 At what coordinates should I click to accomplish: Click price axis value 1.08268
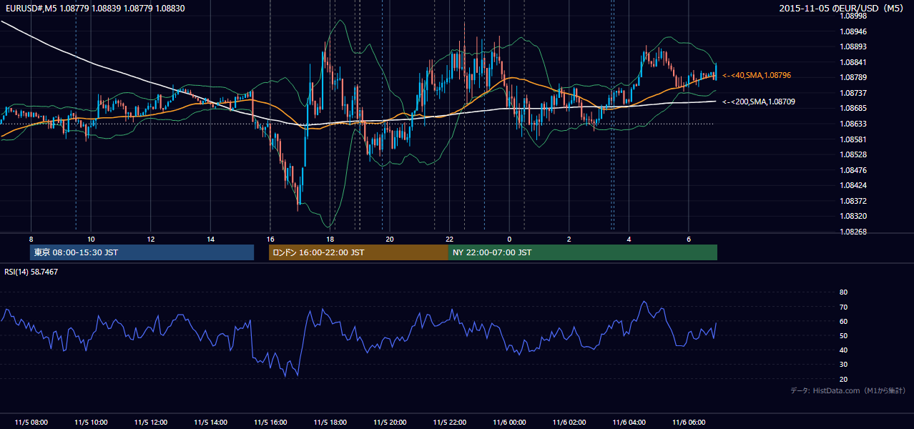click(x=853, y=232)
